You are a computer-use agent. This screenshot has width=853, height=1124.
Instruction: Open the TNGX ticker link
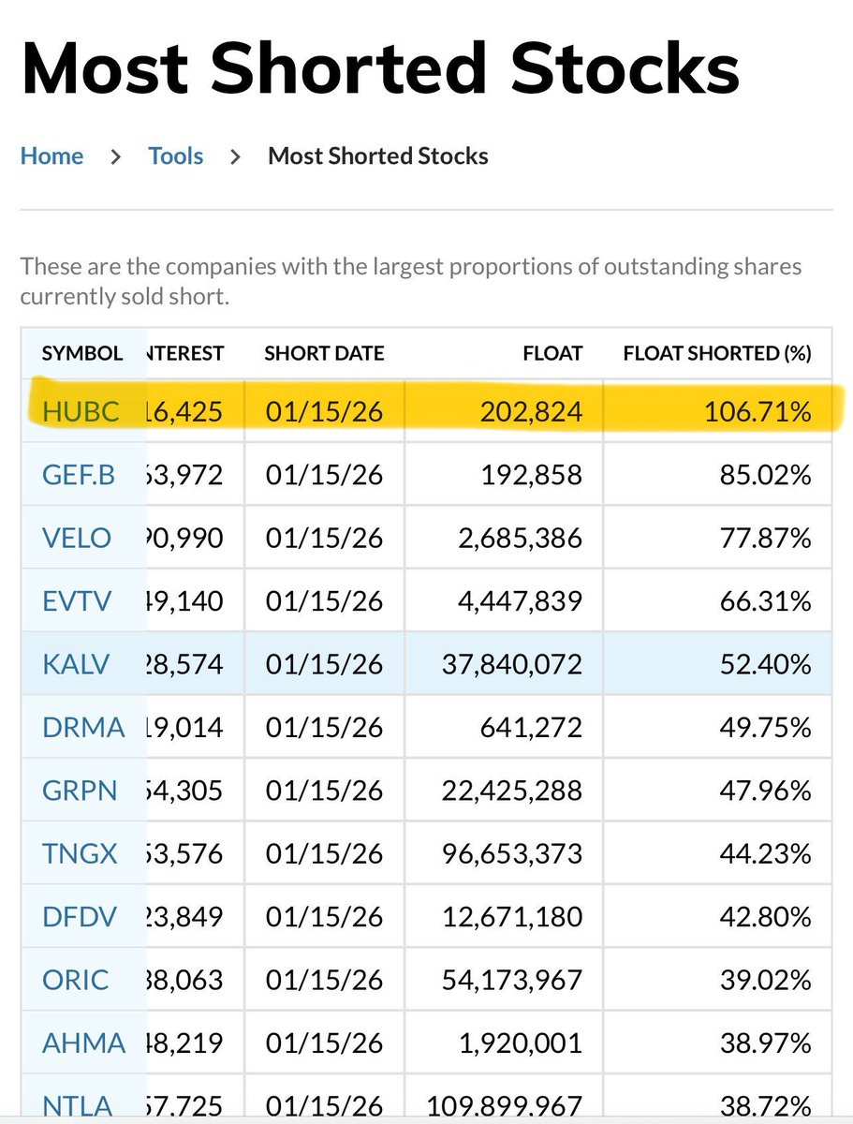tap(81, 854)
